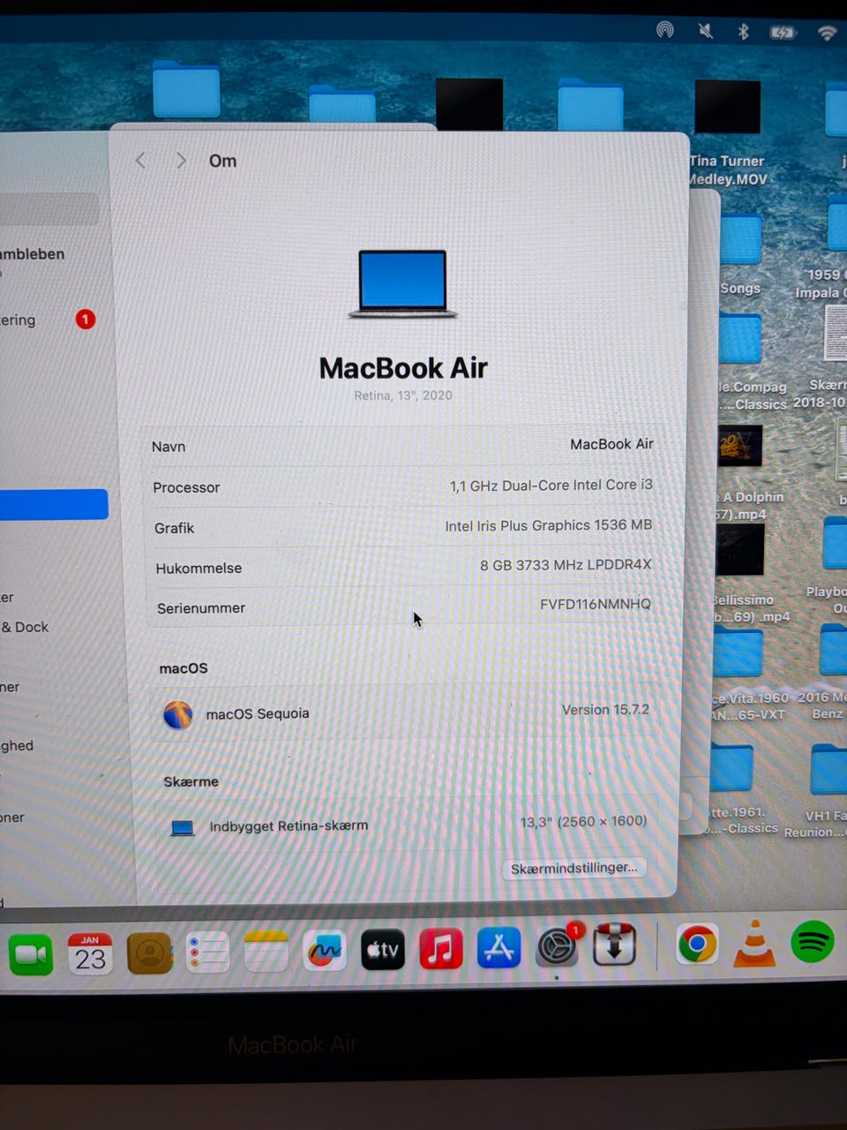The image size is (847, 1130).
Task: Click the charging battery status icon
Action: 783,34
